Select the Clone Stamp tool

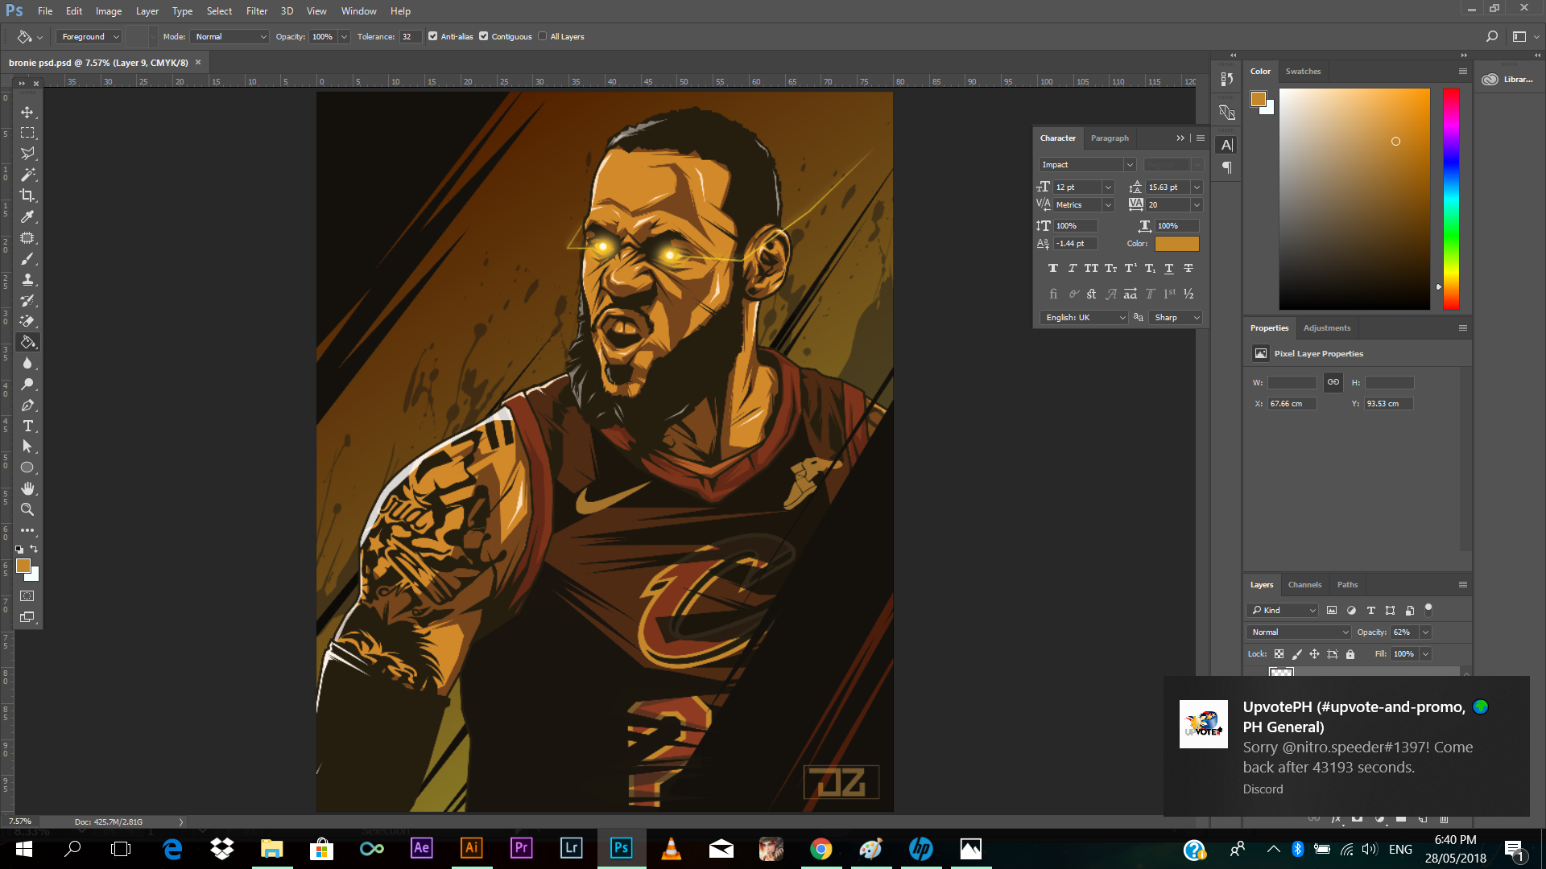tap(27, 279)
